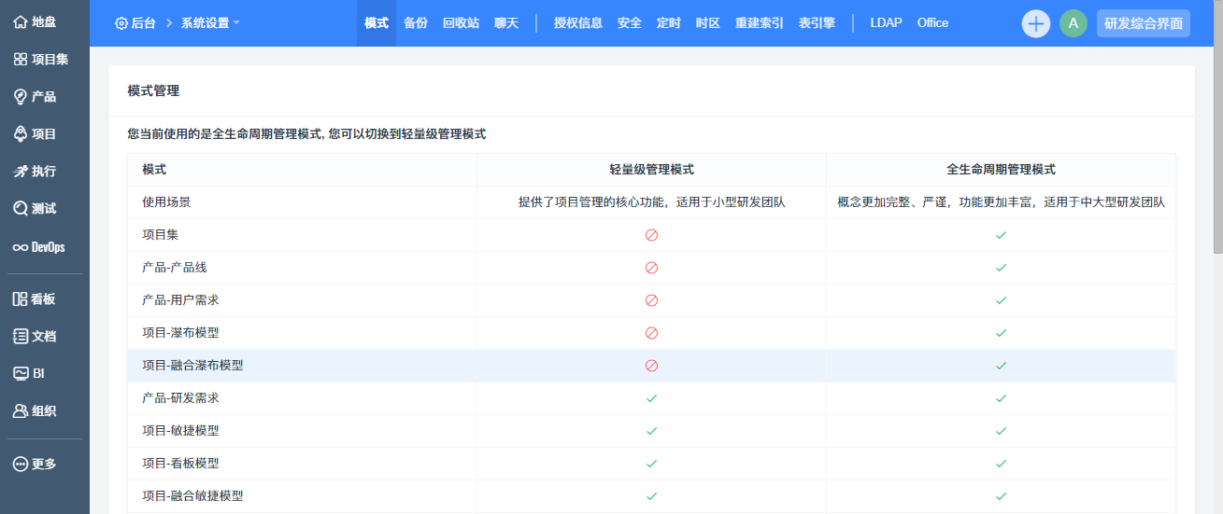Viewport: 1223px width, 514px height.
Task: Click the 全生命周期管理模式 column header
Action: (x=1001, y=170)
